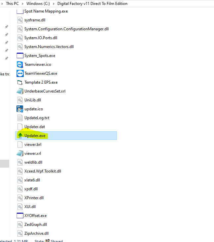Click Digital Factory v11 Direct To Film Edition breadcrumb

pos(92,4)
